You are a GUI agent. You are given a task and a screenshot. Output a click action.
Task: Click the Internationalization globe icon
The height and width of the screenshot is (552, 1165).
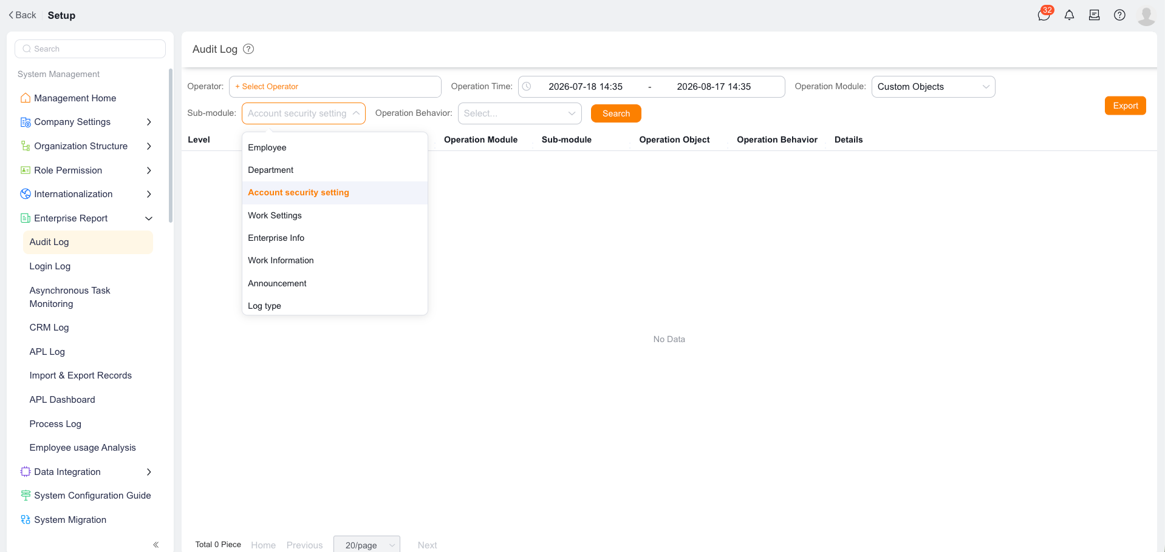click(x=26, y=194)
